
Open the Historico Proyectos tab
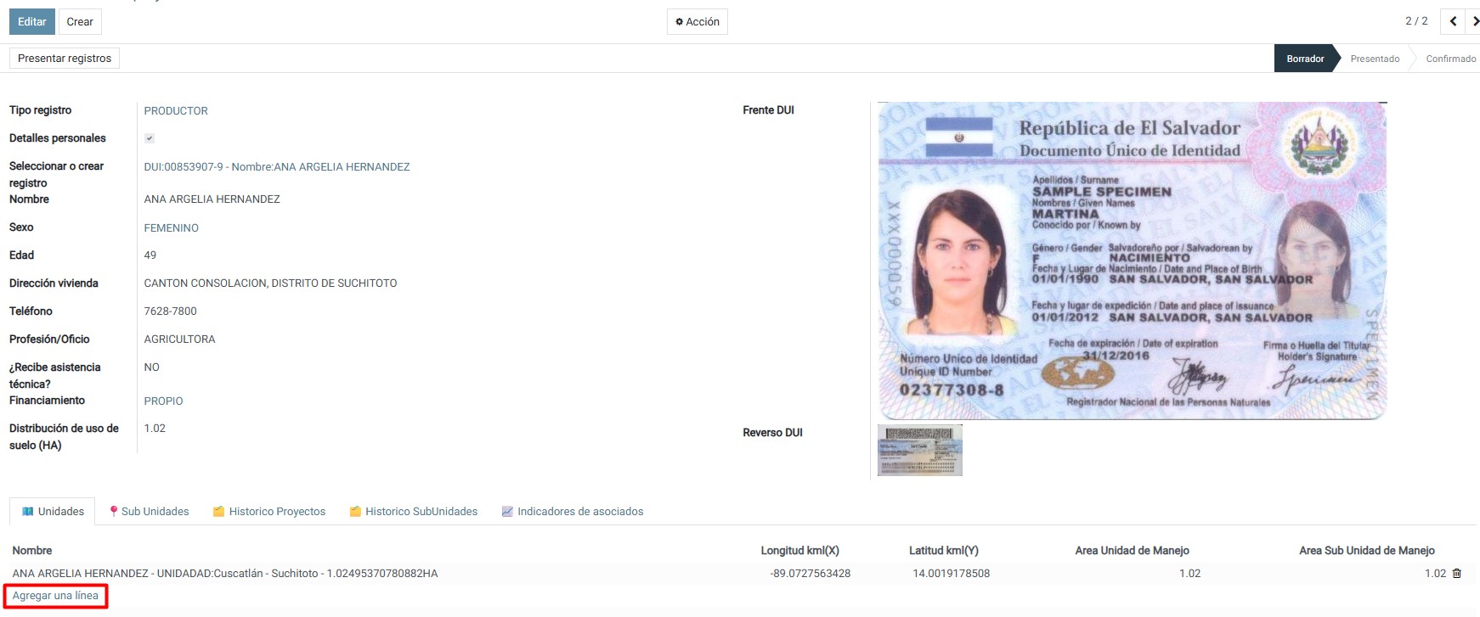pos(268,512)
